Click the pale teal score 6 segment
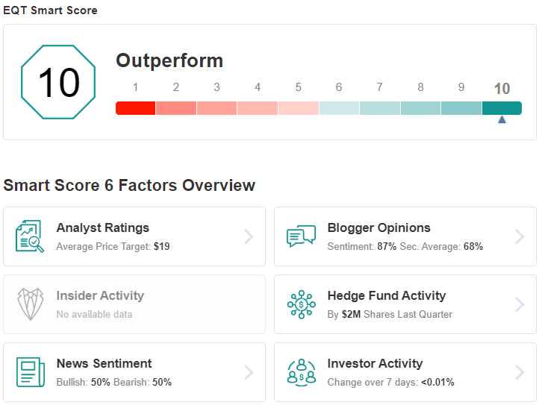This screenshot has height=405, width=539. click(339, 108)
